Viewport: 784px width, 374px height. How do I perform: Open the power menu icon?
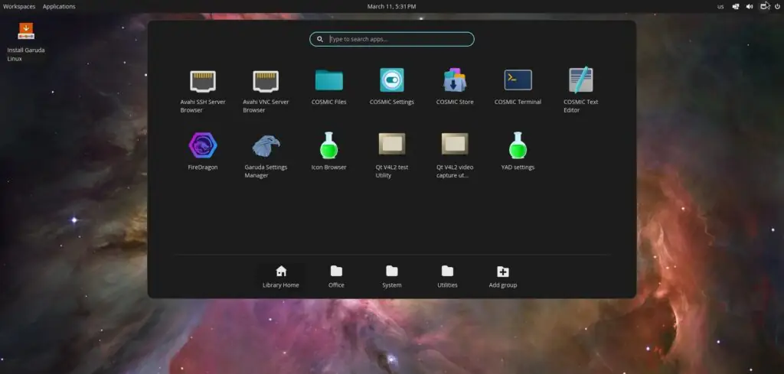click(x=777, y=6)
